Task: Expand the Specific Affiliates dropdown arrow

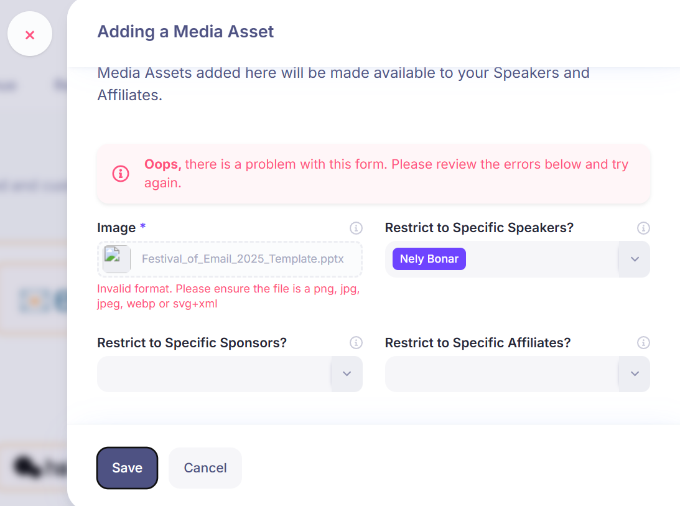Action: coord(635,373)
